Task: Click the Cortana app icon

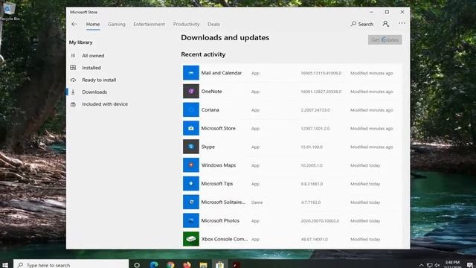Action: [x=191, y=109]
